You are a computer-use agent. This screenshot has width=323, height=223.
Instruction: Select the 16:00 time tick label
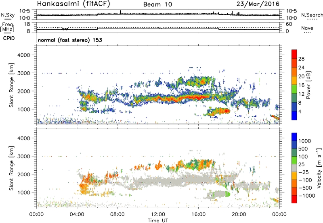click(x=198, y=215)
